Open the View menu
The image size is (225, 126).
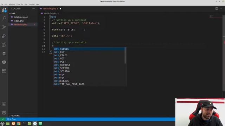[x=18, y=4]
